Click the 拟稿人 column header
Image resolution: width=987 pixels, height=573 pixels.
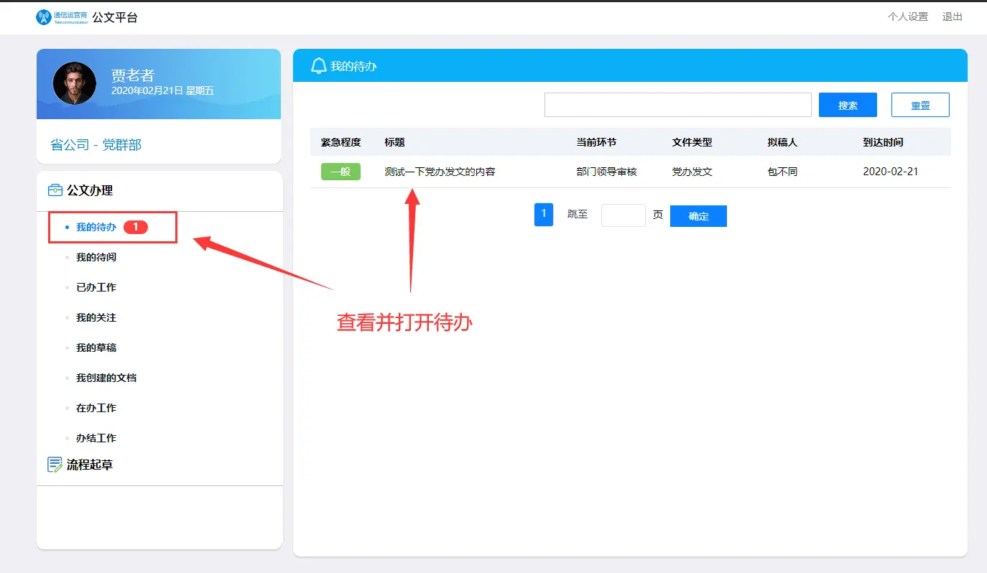pyautogui.click(x=782, y=142)
